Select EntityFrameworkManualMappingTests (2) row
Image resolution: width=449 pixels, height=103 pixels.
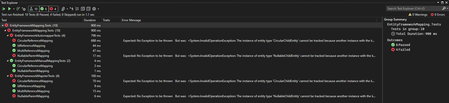click(x=191, y=61)
